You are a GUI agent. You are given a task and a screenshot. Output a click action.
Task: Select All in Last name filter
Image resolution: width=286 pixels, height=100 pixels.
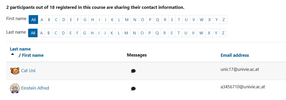[33, 33]
